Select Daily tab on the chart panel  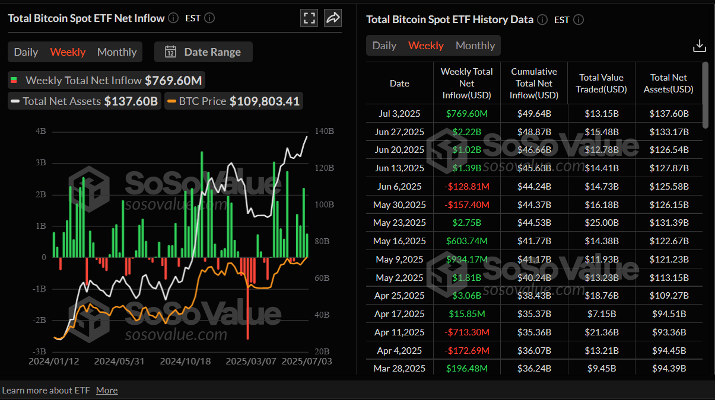(x=26, y=52)
